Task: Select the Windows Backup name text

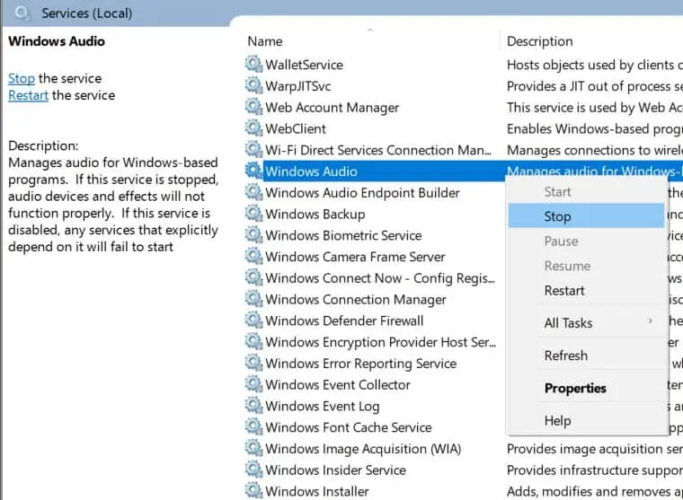Action: click(315, 215)
